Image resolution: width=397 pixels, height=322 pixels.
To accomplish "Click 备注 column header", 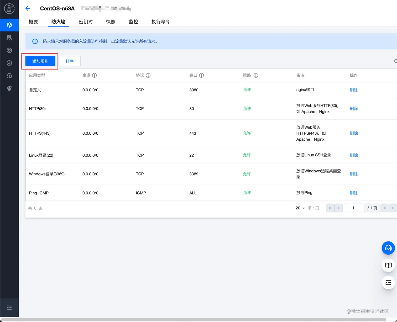I will click(300, 75).
